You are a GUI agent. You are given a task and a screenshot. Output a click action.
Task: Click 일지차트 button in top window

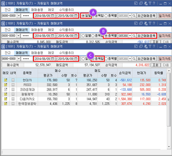click(165, 16)
